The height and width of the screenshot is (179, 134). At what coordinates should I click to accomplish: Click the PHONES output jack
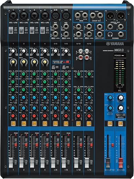coord(121,34)
